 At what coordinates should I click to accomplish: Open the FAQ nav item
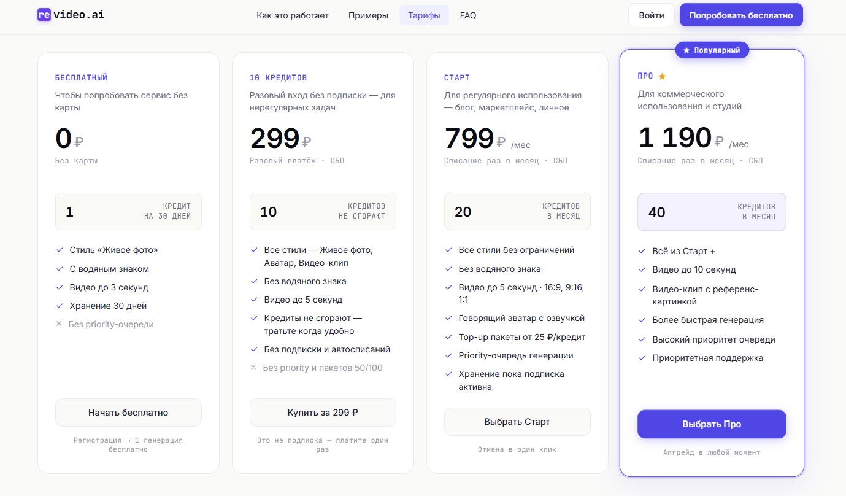click(468, 15)
